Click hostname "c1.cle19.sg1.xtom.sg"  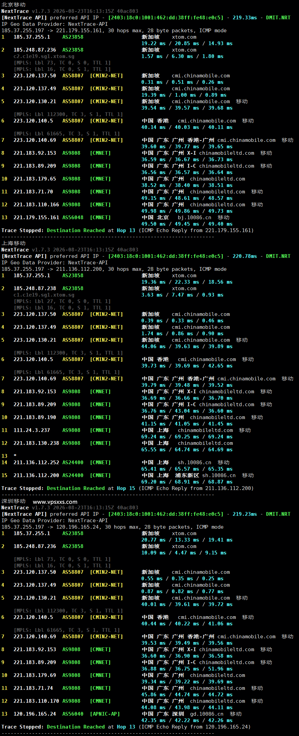pyautogui.click(x=44, y=295)
